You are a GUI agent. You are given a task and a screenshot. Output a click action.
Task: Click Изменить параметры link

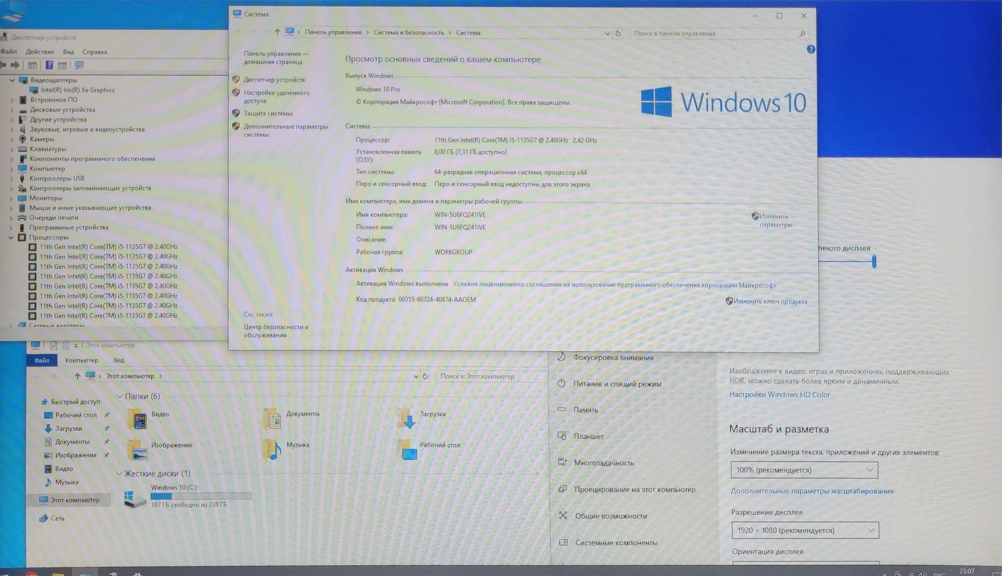pos(775,221)
